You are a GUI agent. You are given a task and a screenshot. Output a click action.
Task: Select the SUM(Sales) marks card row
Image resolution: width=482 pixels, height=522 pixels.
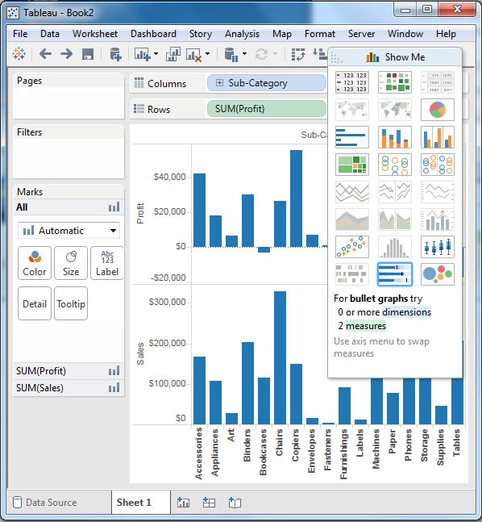pyautogui.click(x=69, y=388)
